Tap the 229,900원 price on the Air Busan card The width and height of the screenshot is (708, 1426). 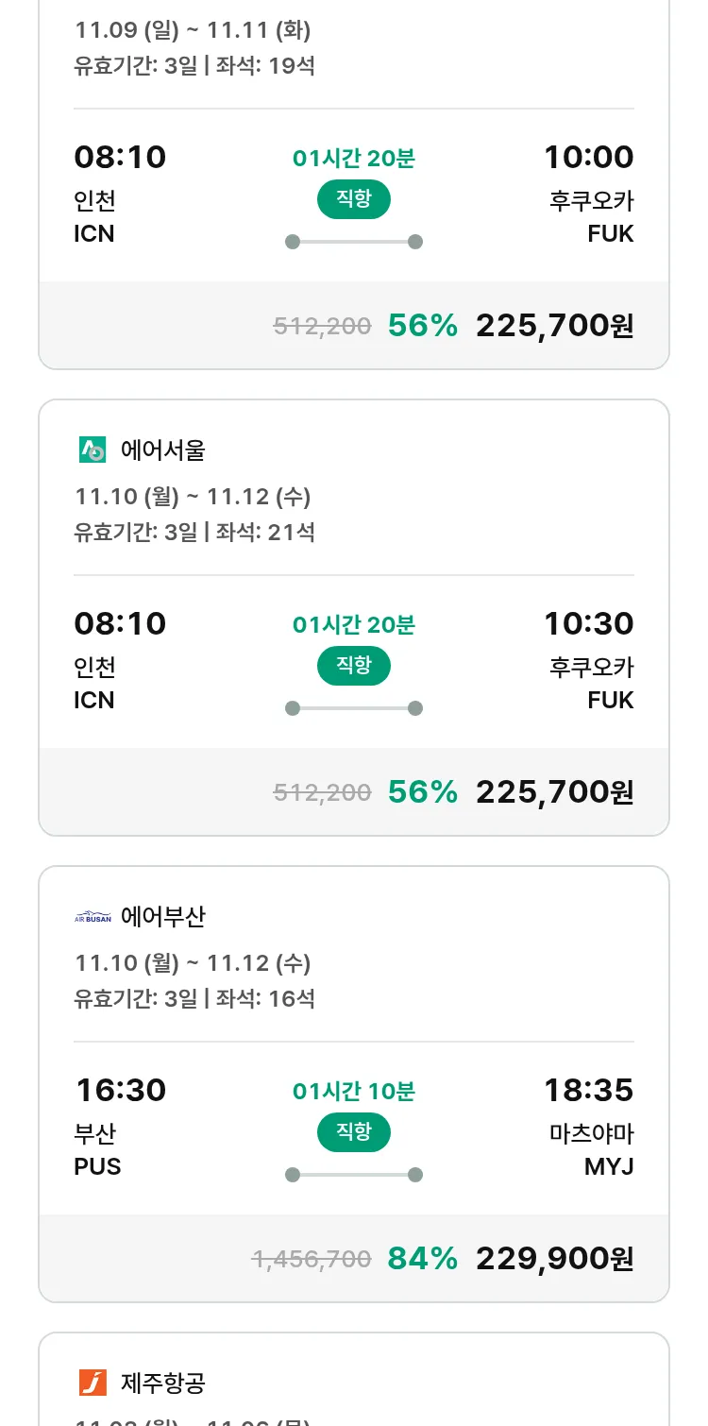554,1259
